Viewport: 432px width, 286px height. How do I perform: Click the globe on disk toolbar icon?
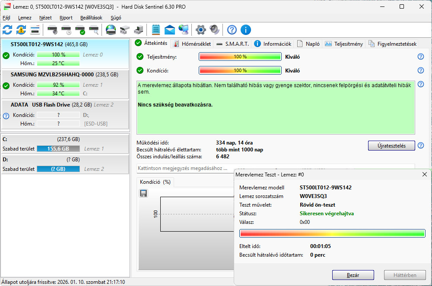111,30
